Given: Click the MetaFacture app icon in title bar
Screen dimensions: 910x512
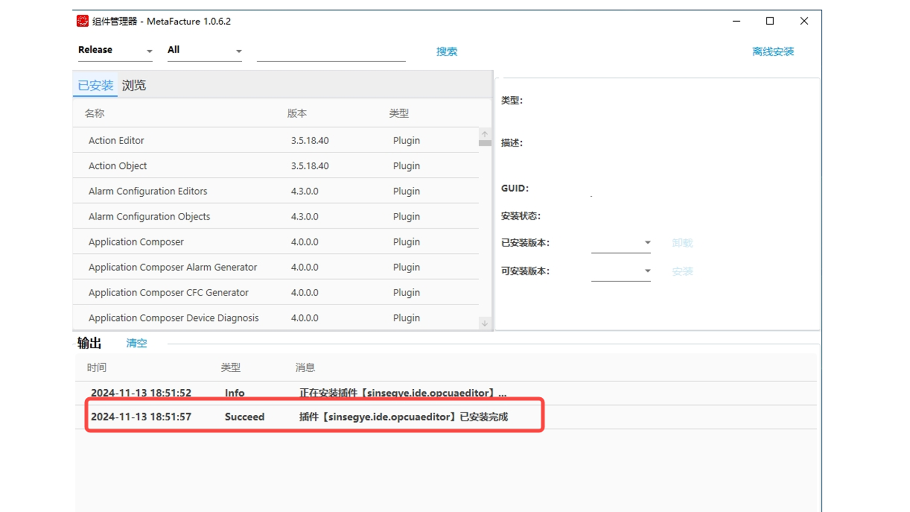Looking at the screenshot, I should click(82, 21).
